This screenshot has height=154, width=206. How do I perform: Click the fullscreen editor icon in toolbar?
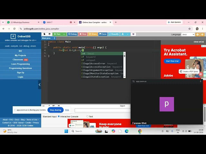133,34
